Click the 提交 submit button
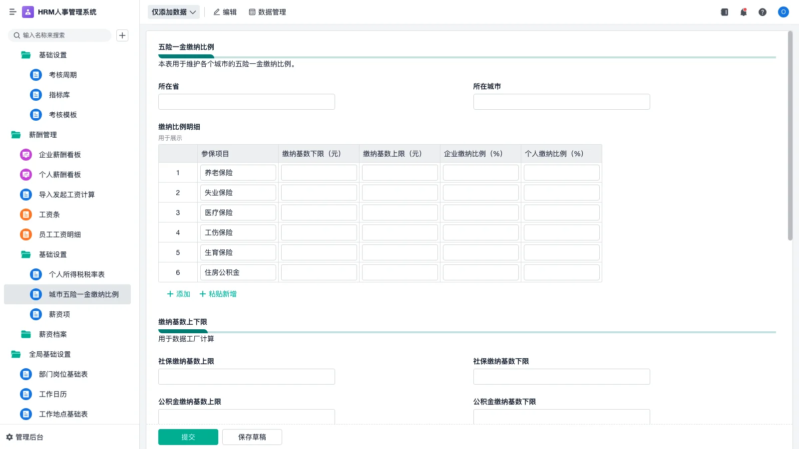This screenshot has height=449, width=799. [x=188, y=437]
